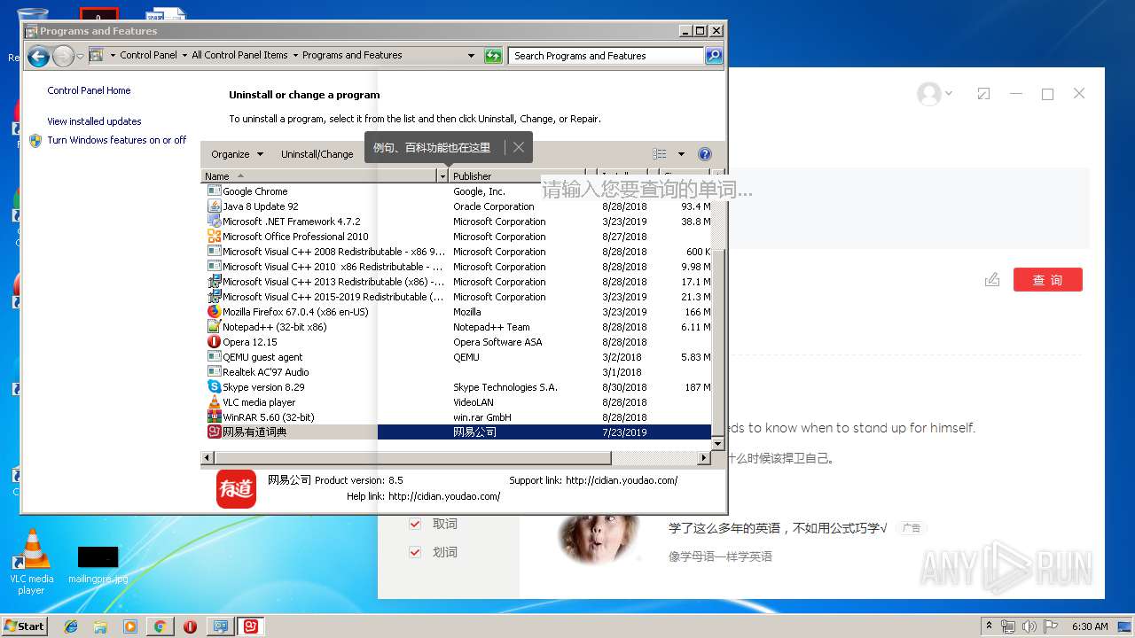
Task: Click All Control Panel Items breadcrumb
Action: 239,55
